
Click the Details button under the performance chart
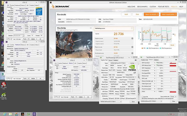tap(172, 45)
